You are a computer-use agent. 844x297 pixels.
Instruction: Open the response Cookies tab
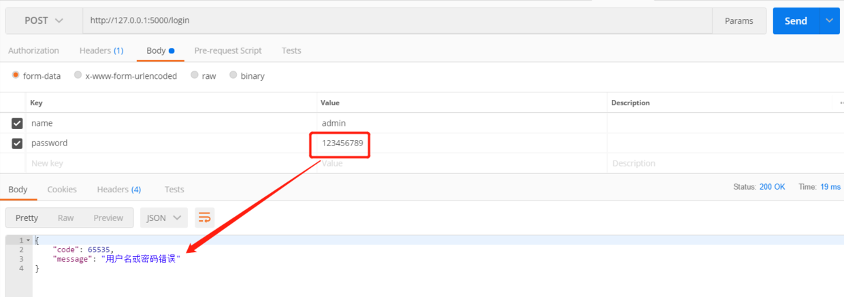point(62,189)
